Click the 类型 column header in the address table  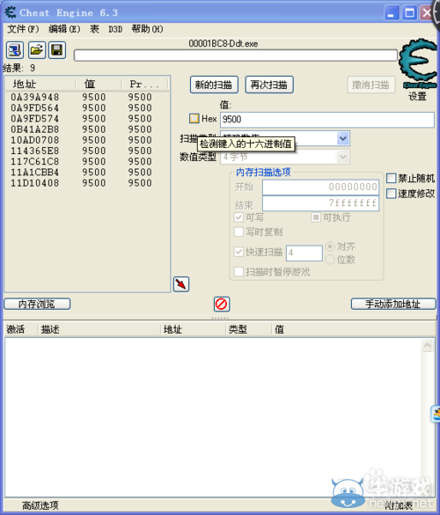coord(238,329)
